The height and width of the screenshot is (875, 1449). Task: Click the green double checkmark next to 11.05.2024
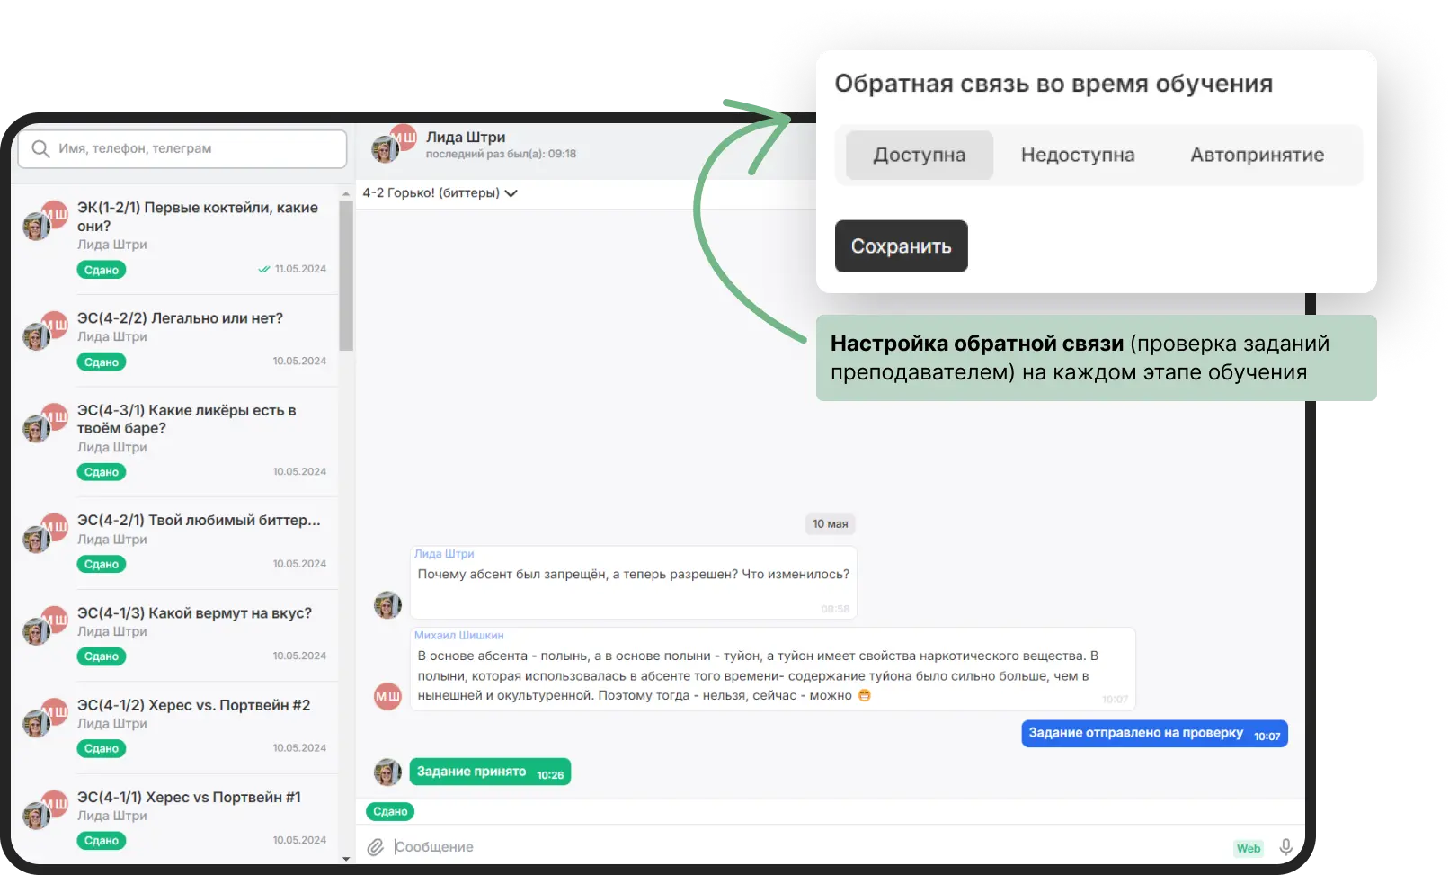(x=263, y=268)
